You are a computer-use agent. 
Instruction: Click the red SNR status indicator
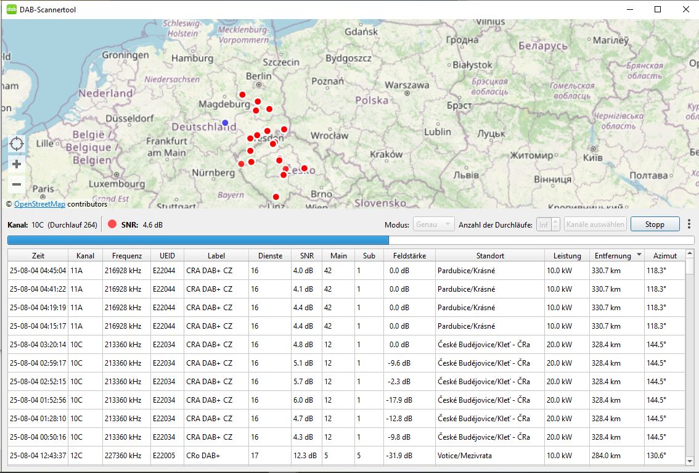[x=112, y=224]
